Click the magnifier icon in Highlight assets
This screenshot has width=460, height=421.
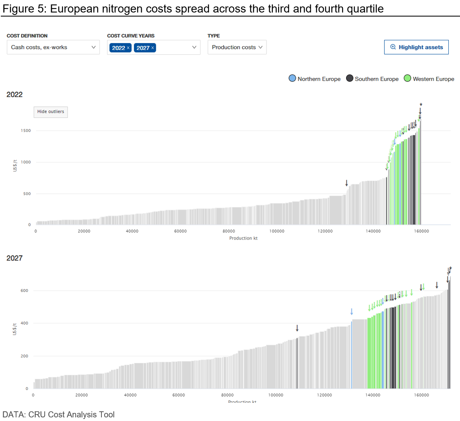(393, 47)
